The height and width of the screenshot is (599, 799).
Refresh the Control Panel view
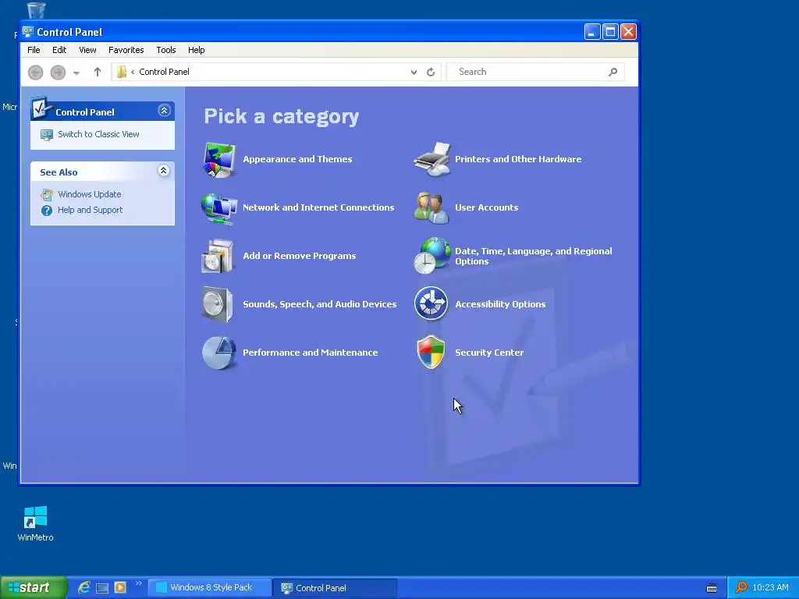coord(431,73)
